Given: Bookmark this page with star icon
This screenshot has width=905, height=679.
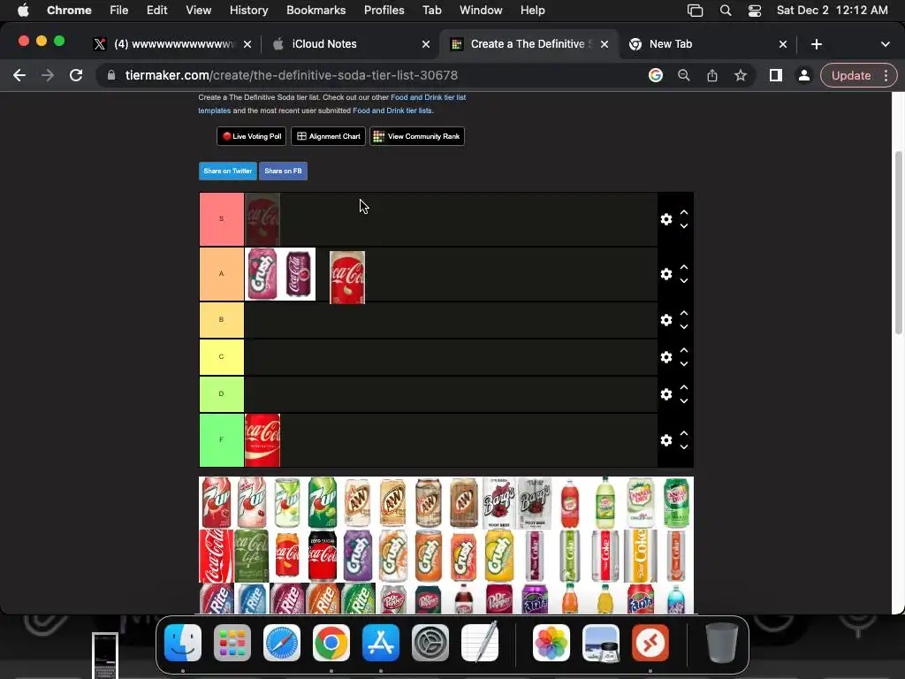Looking at the screenshot, I should pos(741,76).
